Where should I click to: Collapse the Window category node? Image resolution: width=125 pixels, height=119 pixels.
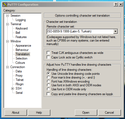pos(7,41)
